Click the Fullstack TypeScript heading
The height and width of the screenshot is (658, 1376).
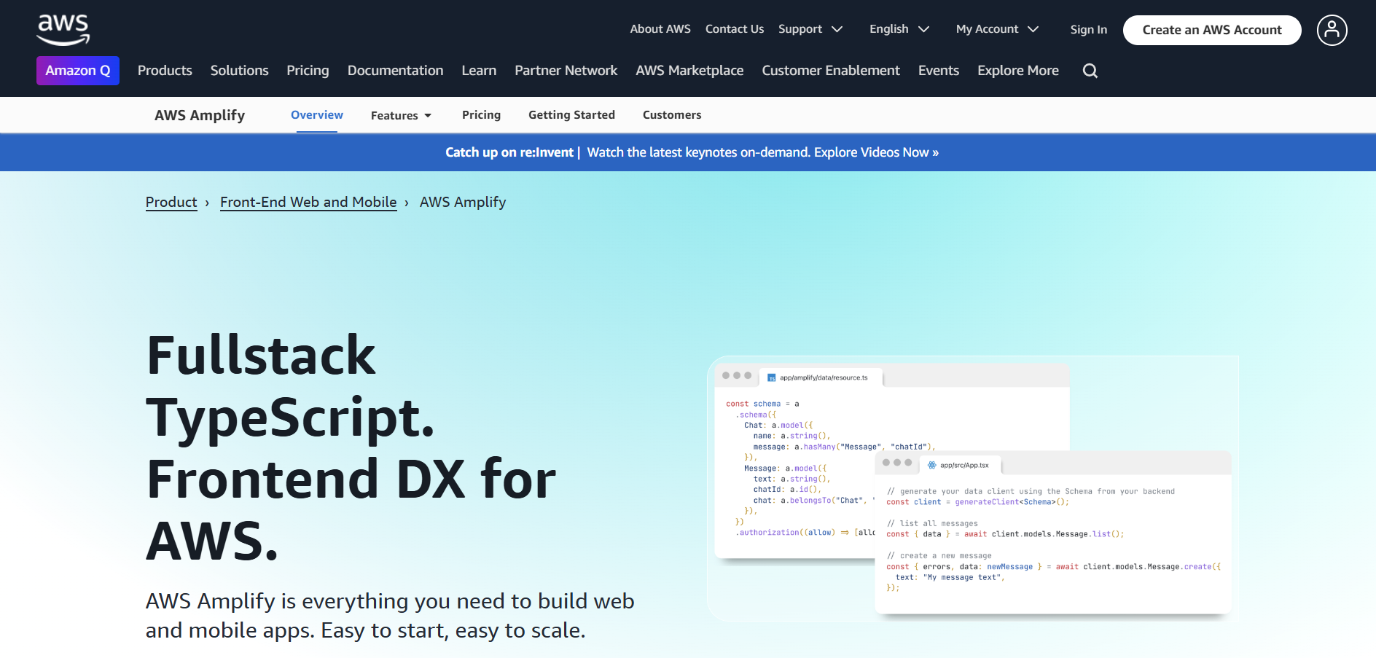351,447
